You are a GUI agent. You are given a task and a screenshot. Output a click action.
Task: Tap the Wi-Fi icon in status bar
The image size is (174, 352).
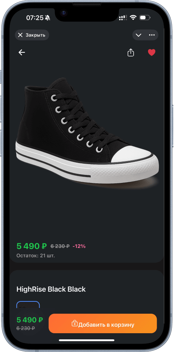pos(133,18)
